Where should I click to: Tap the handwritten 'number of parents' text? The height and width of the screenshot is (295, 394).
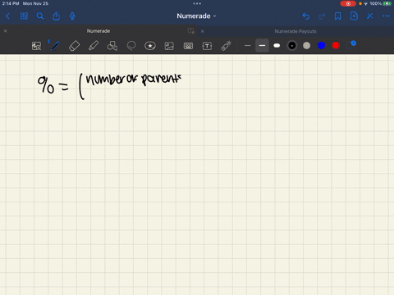133,79
